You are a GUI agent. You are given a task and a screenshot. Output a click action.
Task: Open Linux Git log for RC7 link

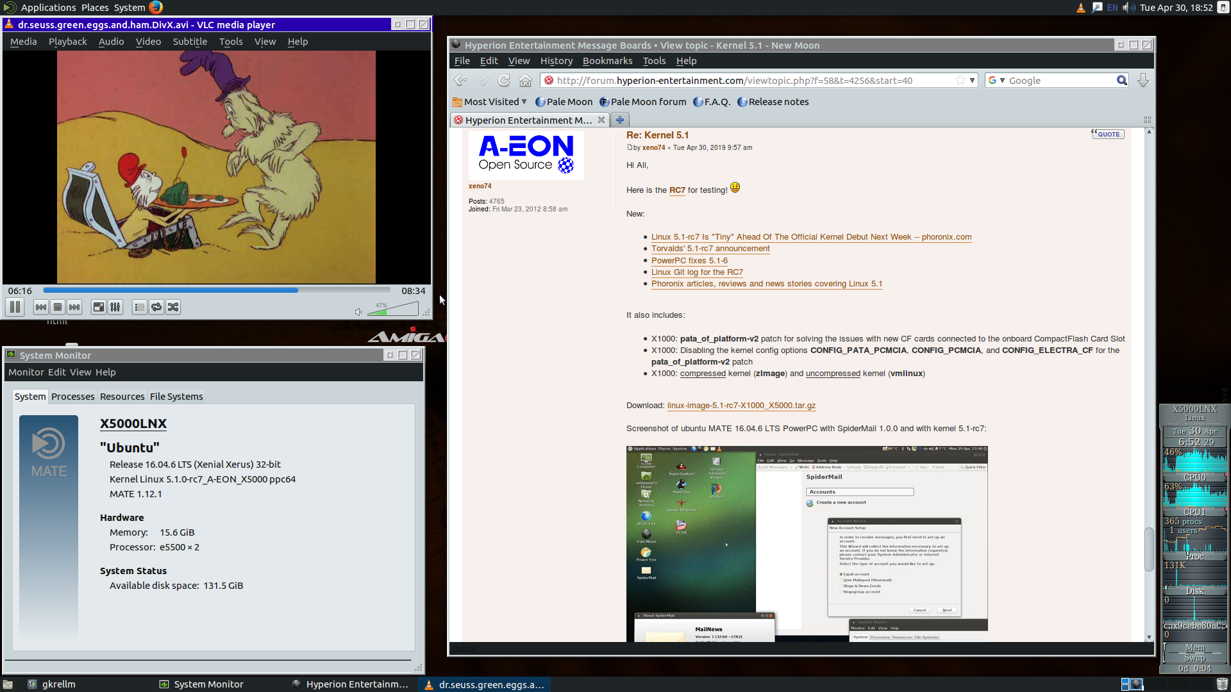coord(697,272)
